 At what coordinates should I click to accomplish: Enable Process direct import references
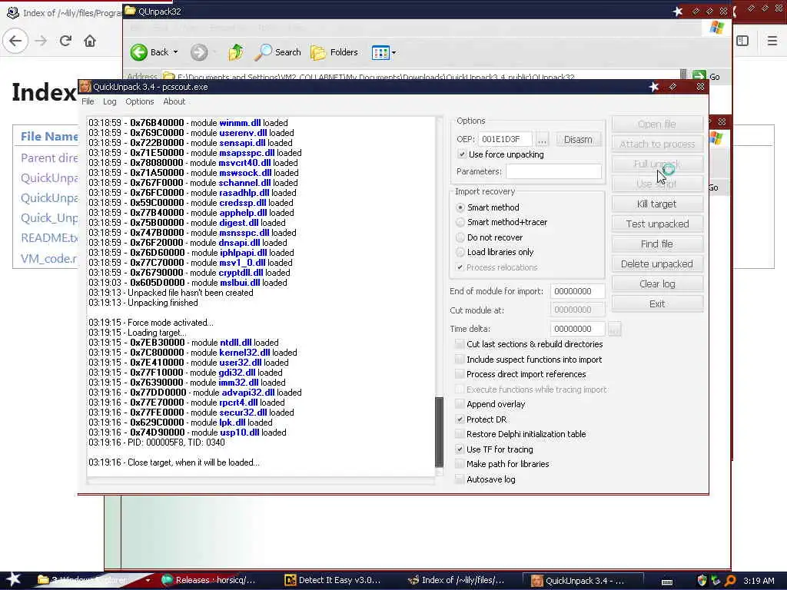(460, 374)
